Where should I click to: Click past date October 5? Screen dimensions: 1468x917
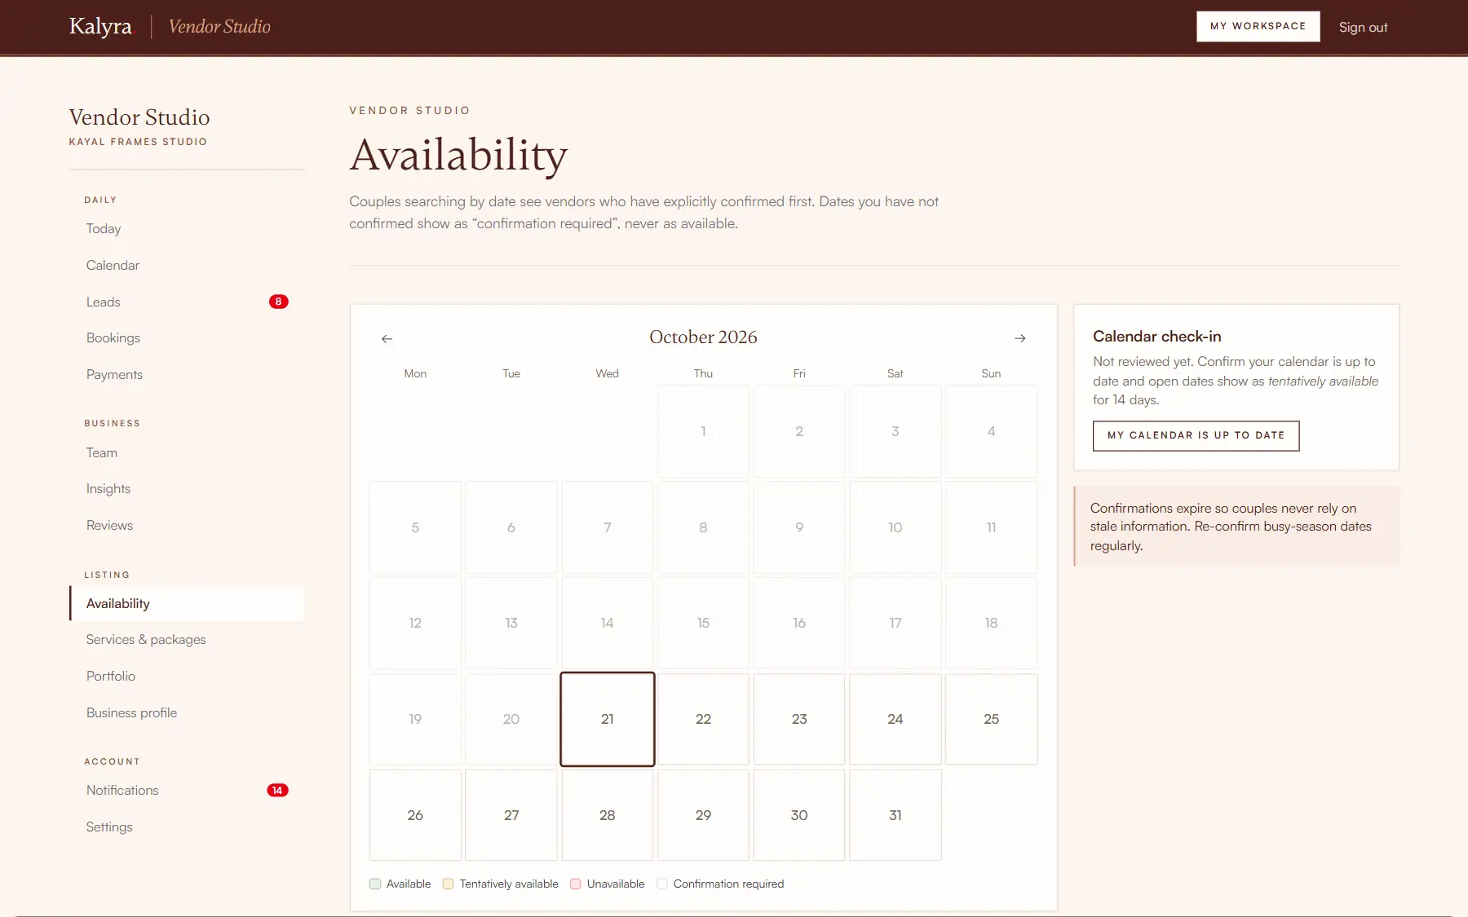coord(415,527)
